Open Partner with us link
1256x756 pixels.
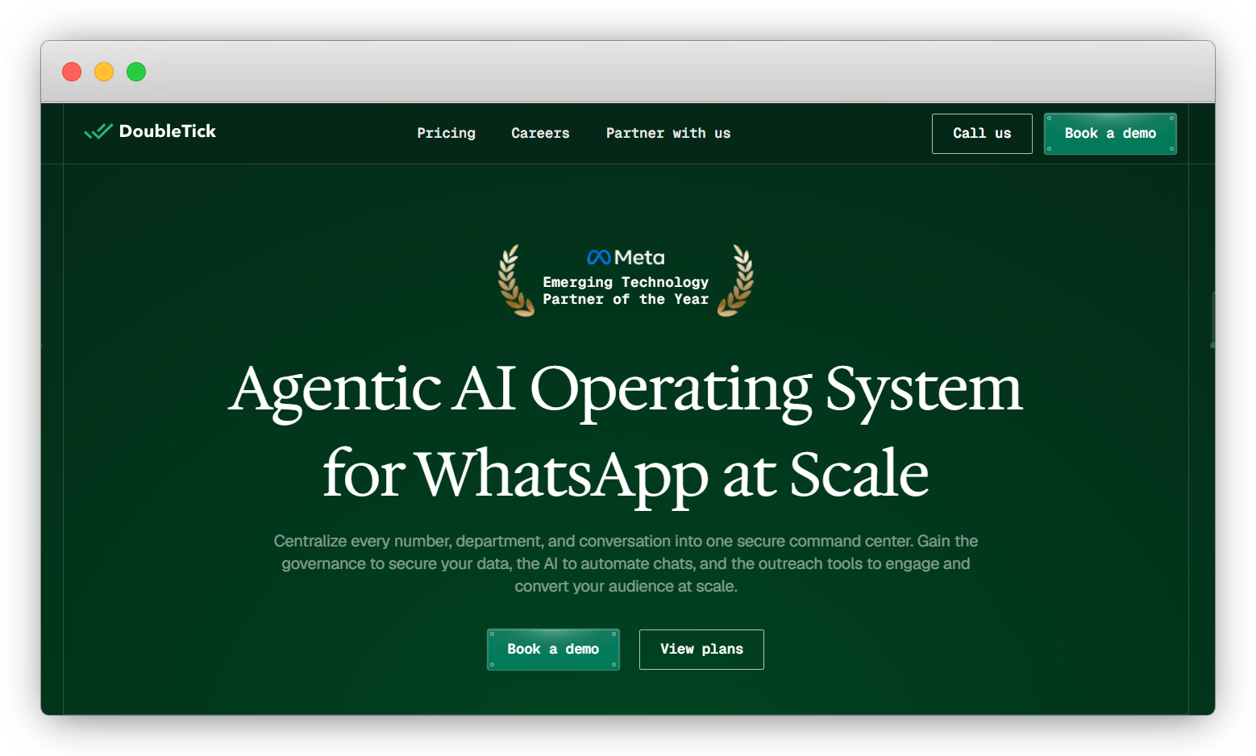pos(668,133)
